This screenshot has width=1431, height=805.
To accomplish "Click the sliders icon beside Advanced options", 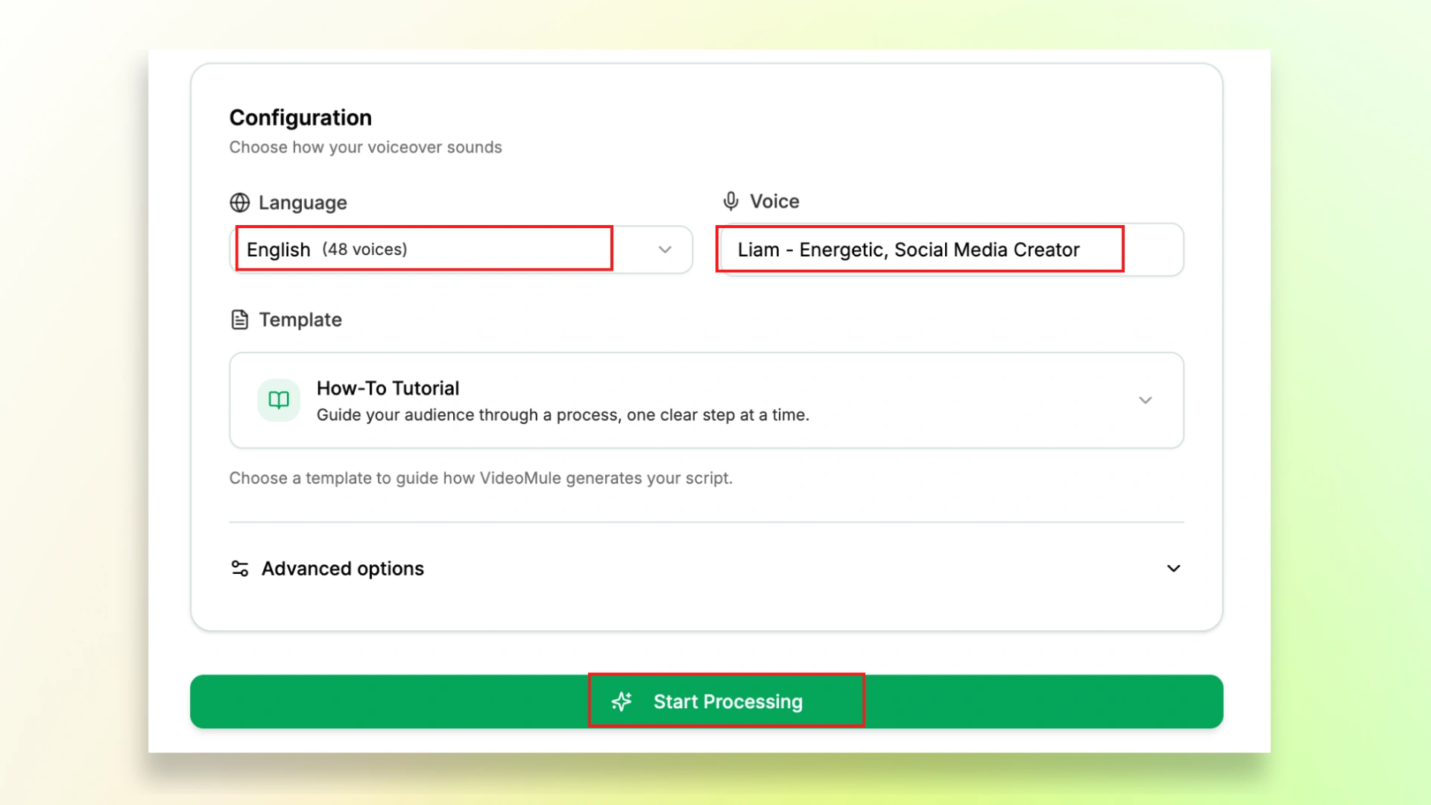I will tap(238, 568).
